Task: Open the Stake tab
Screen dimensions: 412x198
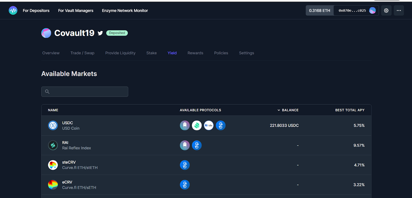Action: coord(152,53)
